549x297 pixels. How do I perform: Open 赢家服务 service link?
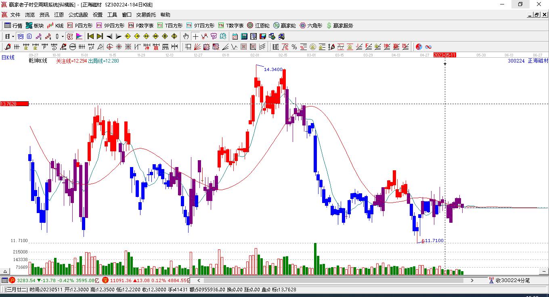tap(339, 25)
